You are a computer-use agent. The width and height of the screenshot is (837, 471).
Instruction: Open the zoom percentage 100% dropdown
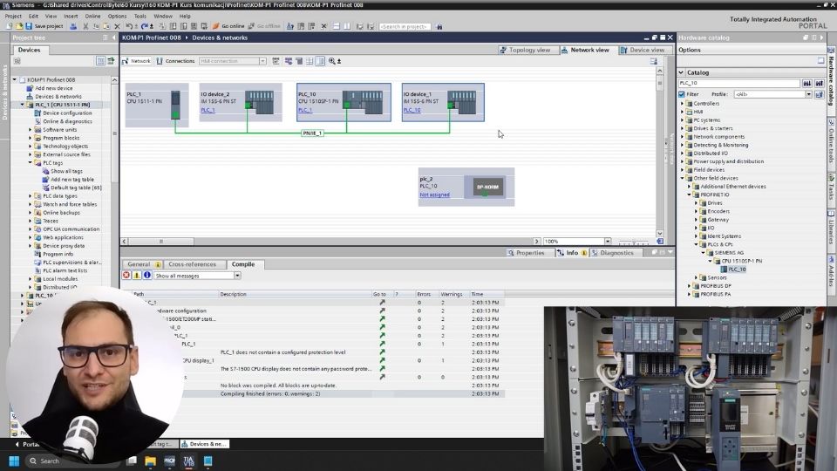coord(608,242)
